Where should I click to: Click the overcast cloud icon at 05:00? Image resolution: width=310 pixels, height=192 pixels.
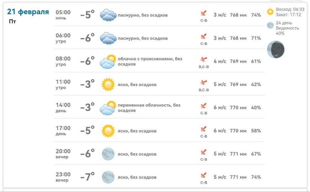coord(108,15)
